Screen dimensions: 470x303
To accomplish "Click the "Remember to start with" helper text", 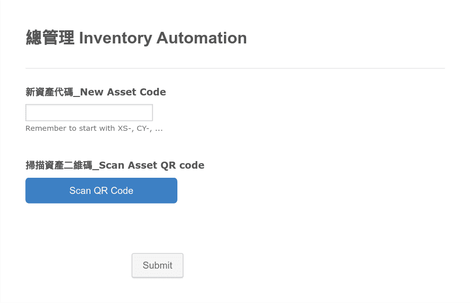I will [x=70, y=128].
